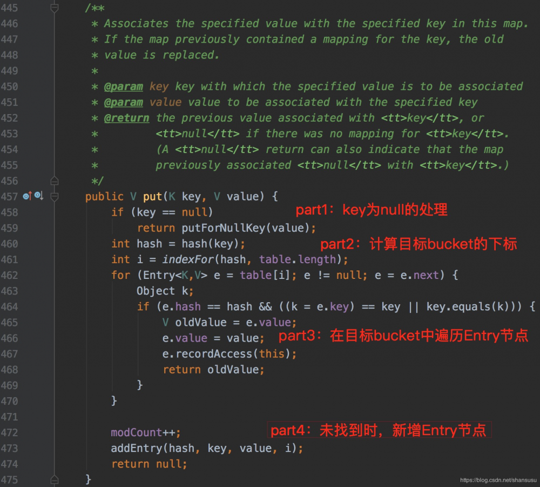The image size is (540, 487).
Task: Click the red part2 annotation text
Action: tap(418, 244)
